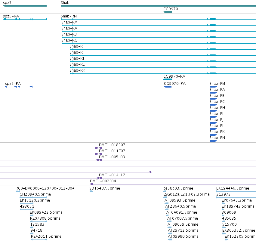Image resolution: width=256 pixels, height=241 pixels.
Task: Click the Shab-PB protein label
Action: [x=217, y=96]
